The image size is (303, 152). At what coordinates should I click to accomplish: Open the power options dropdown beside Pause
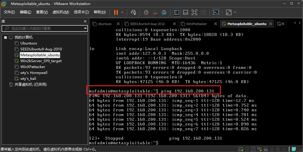tap(122, 12)
